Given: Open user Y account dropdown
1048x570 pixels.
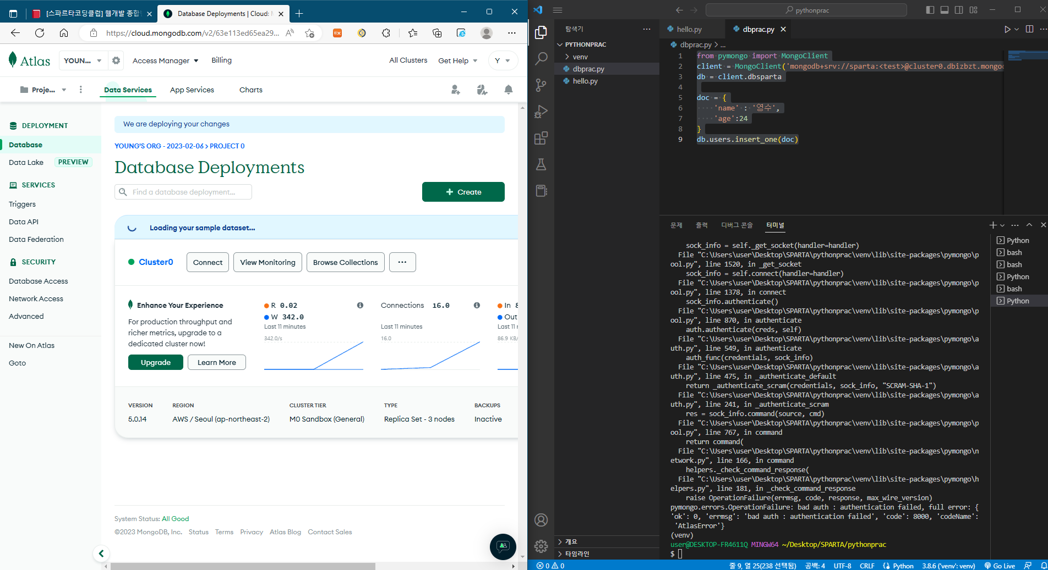Looking at the screenshot, I should click(x=503, y=60).
